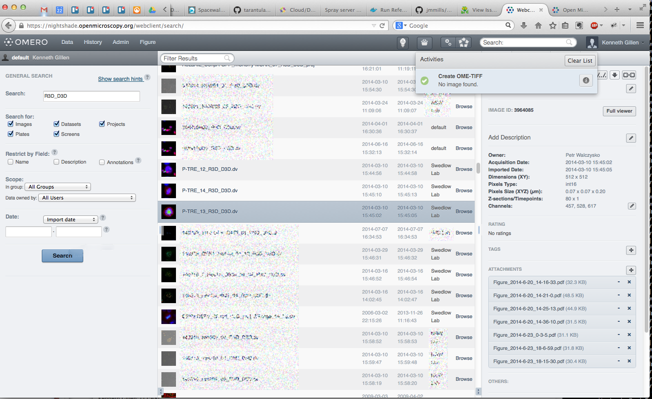Add a tag with the plus icon
The width and height of the screenshot is (652, 399).
631,250
